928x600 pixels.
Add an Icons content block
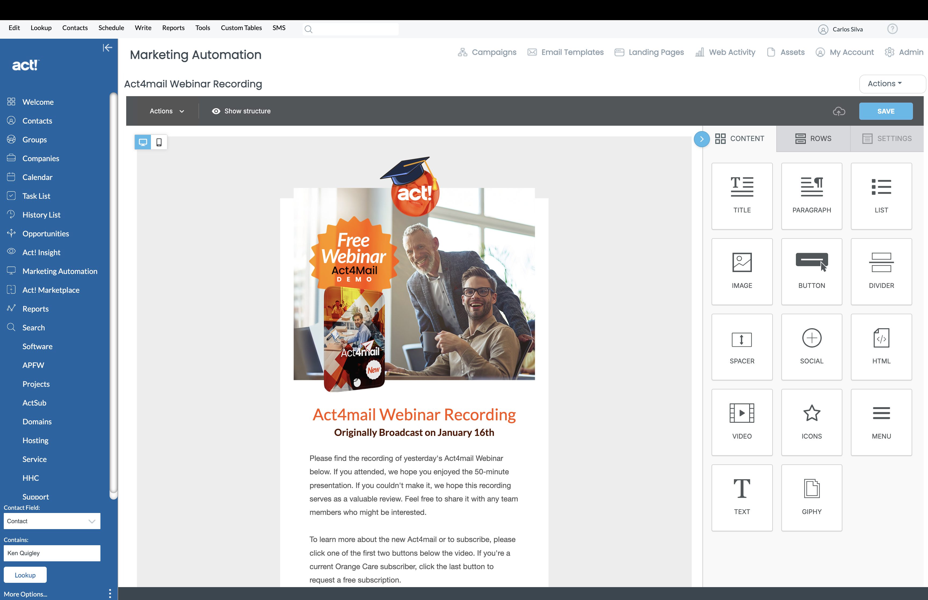pos(811,422)
